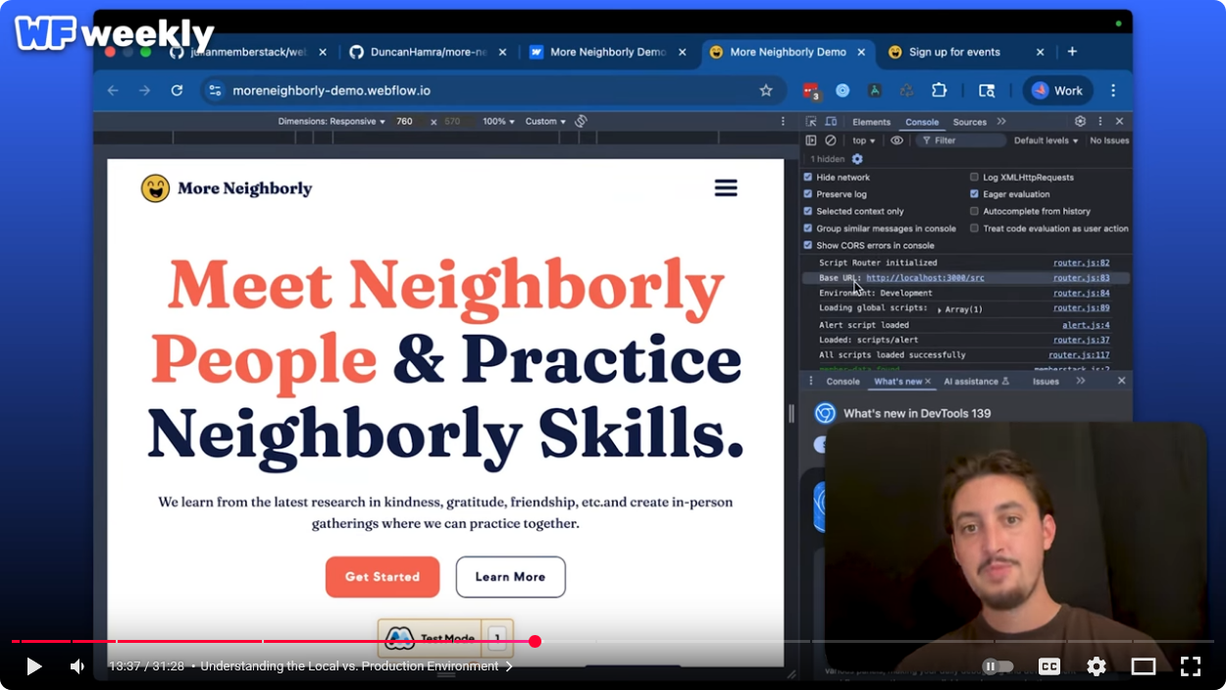This screenshot has width=1226, height=690.
Task: Click the rotate device orientation icon
Action: 581,122
